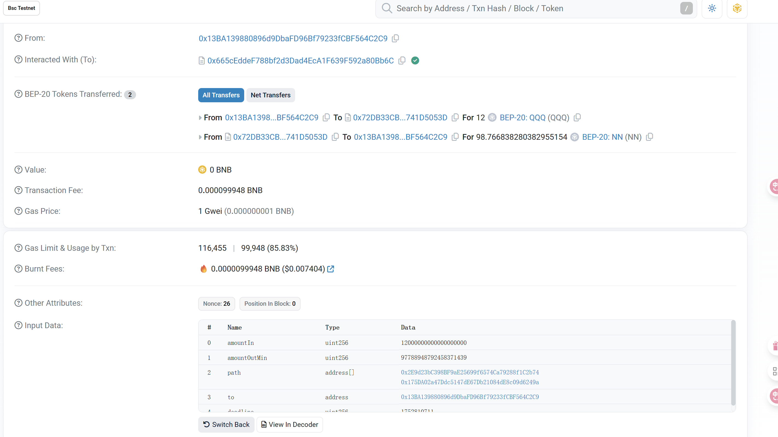Expand the NN token transfer row
The image size is (778, 437).
tap(200, 137)
